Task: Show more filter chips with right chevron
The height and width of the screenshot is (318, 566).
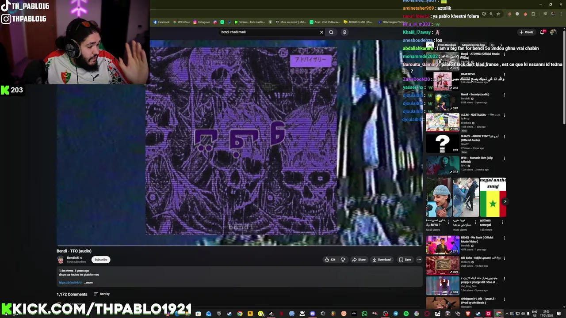Action: point(501,45)
